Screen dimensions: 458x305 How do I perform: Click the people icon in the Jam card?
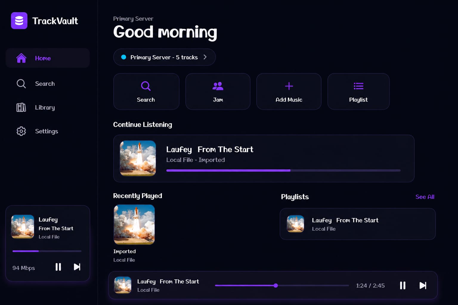[x=218, y=86]
